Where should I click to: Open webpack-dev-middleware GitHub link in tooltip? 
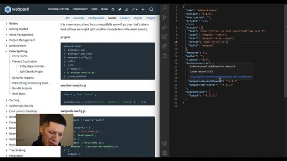(x=221, y=76)
